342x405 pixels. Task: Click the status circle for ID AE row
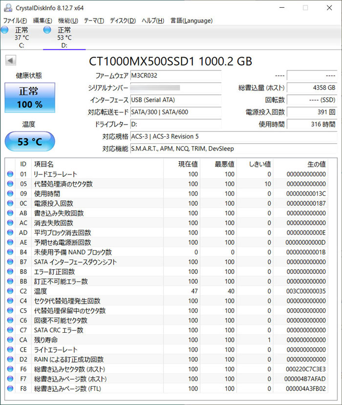pyautogui.click(x=10, y=242)
